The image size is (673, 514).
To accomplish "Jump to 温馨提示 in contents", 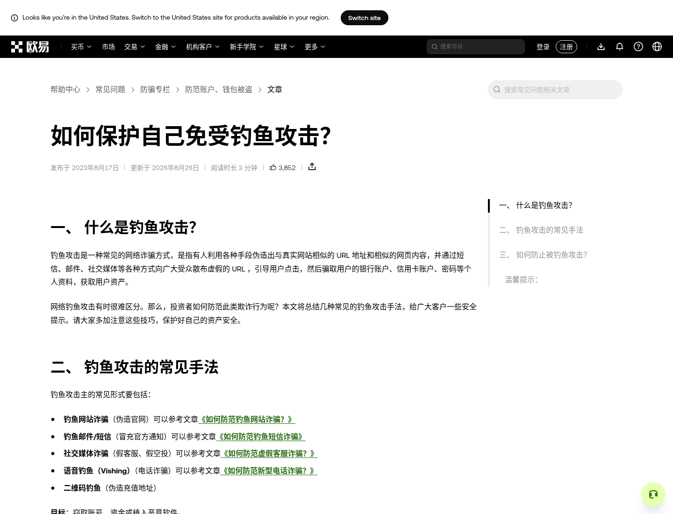I will point(522,279).
